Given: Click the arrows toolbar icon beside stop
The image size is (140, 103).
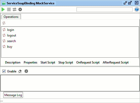Looking at the screenshot, I should point(15,9).
